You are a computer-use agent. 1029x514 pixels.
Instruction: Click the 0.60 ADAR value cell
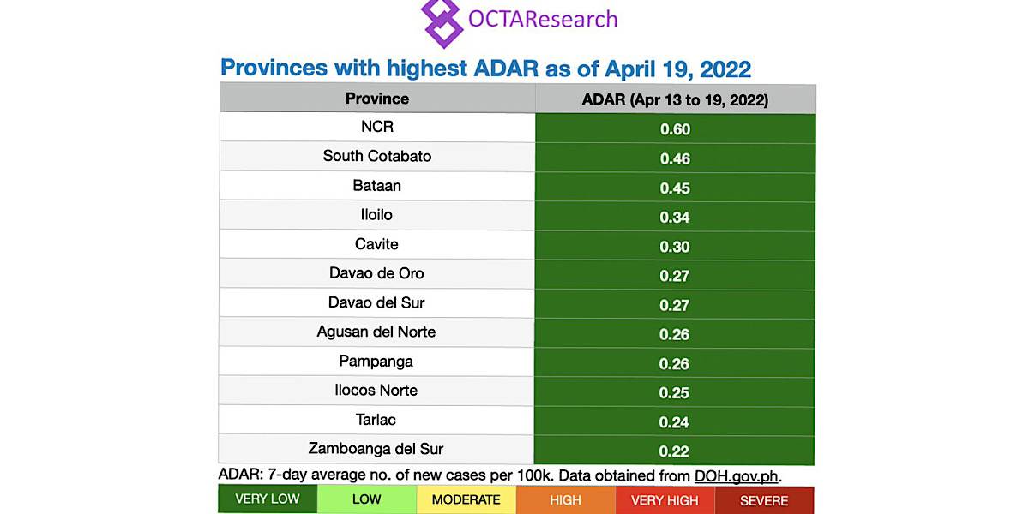(675, 129)
